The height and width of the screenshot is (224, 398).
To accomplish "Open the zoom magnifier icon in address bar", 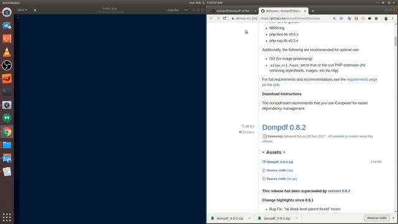I will point(334,18).
